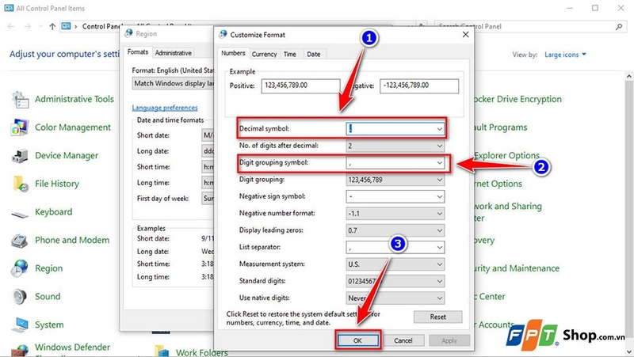
Task: Open Default Programs item
Action: 501,127
